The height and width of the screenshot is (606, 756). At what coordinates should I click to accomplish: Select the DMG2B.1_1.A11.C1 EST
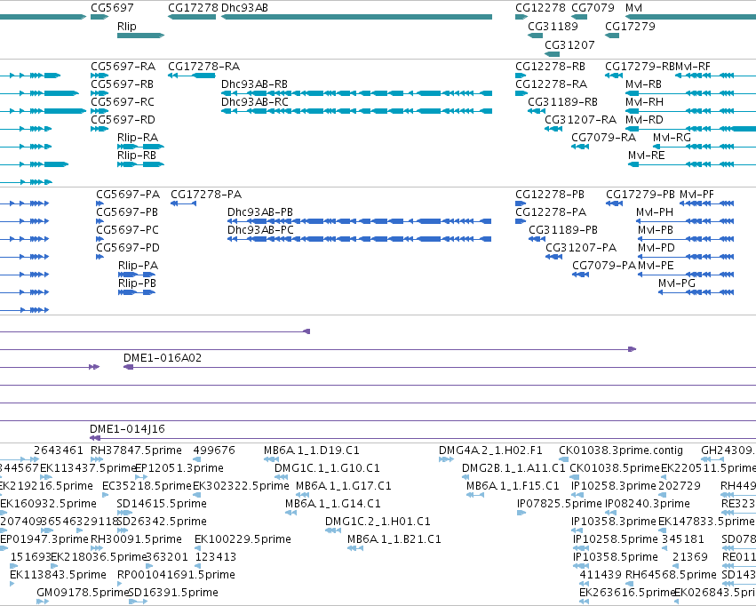tap(466, 477)
